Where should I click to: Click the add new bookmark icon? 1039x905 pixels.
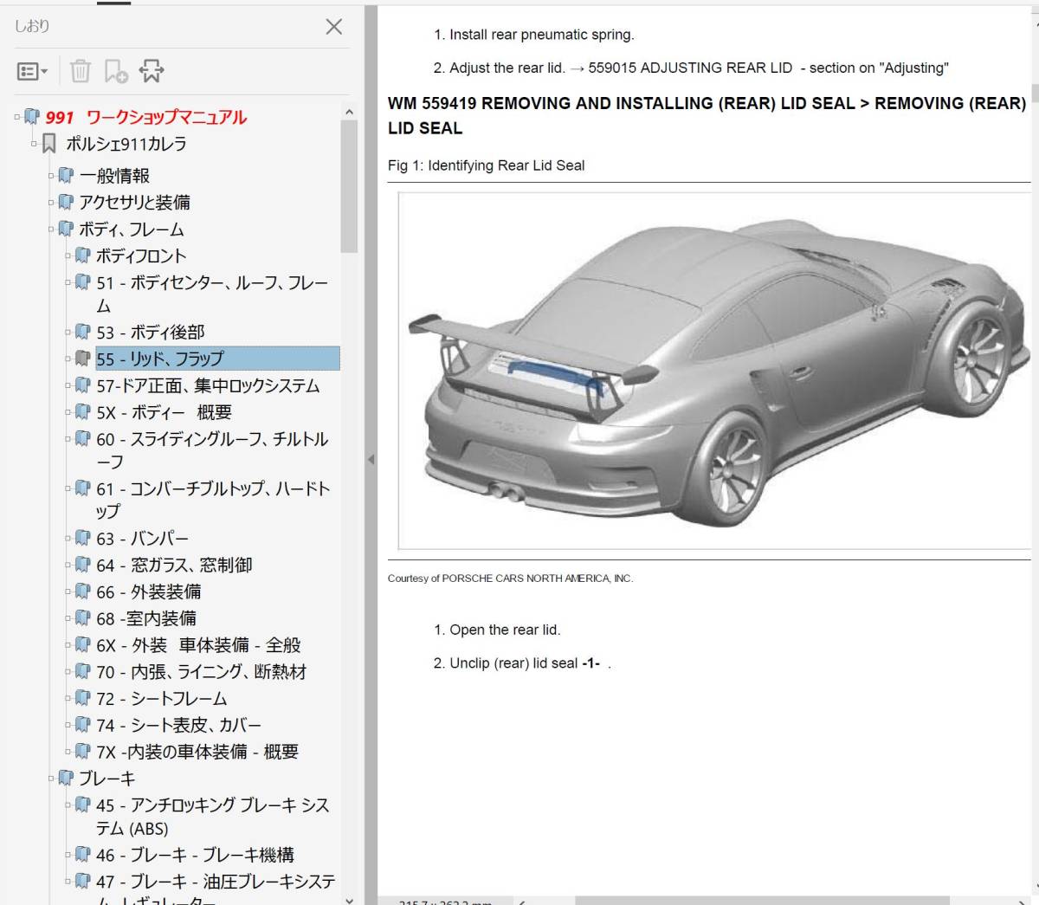116,71
